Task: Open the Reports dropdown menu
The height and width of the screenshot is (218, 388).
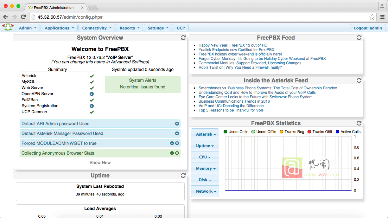Action: (x=129, y=28)
